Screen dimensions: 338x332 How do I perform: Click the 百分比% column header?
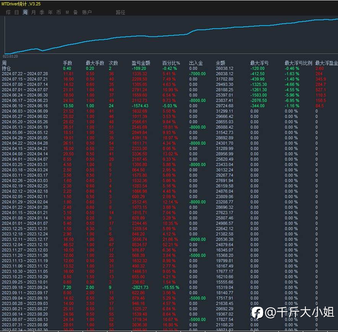(x=171, y=63)
